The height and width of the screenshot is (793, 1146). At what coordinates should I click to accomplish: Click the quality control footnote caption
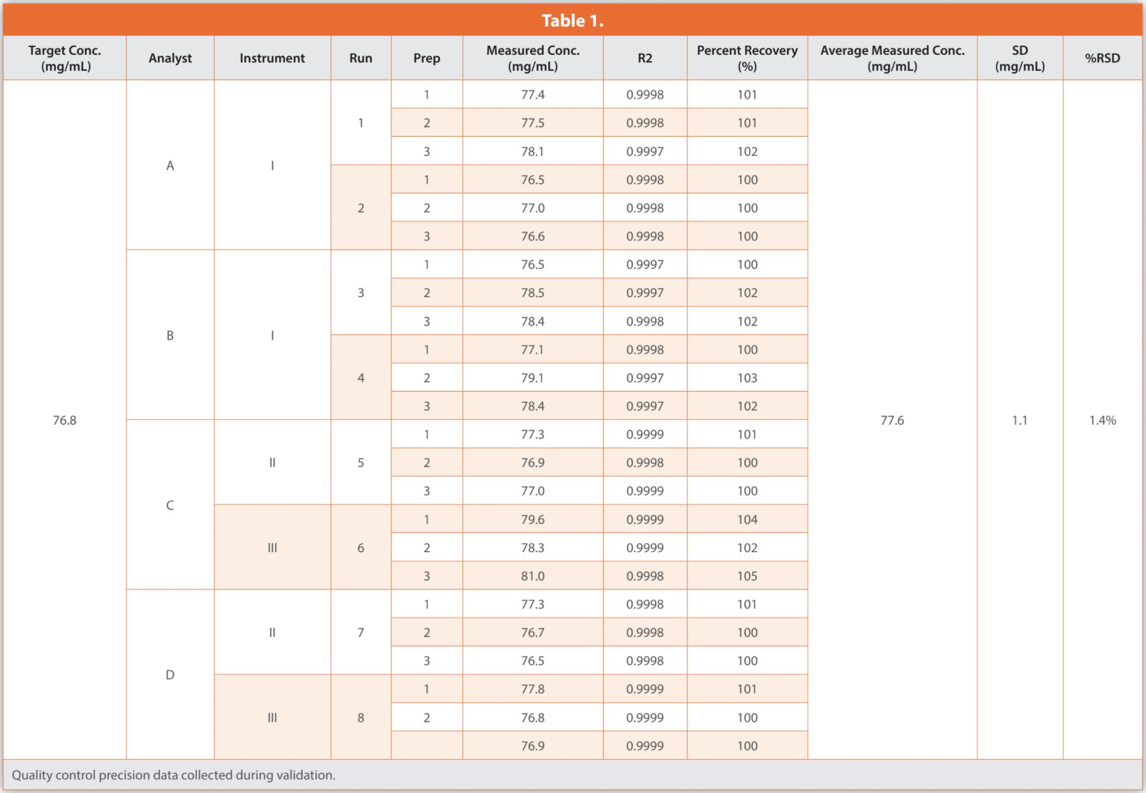point(174,775)
